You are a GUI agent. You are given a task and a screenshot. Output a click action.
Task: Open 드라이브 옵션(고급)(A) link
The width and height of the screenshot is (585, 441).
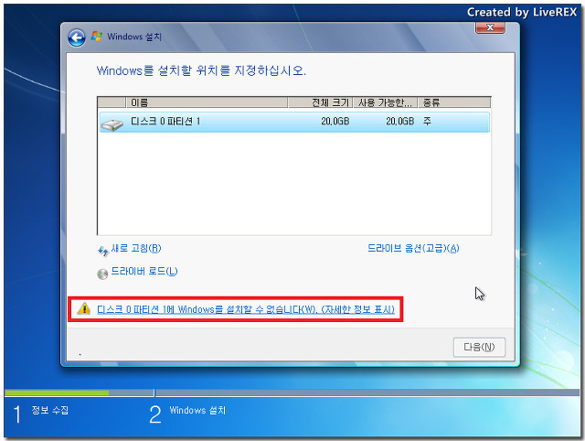tap(413, 248)
